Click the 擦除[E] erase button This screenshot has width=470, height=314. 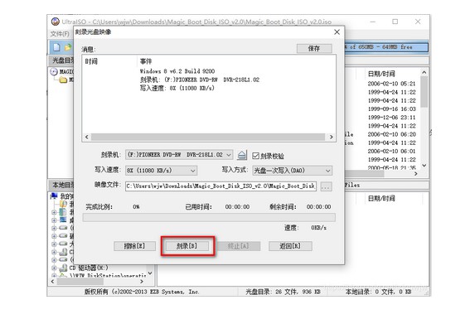134,246
